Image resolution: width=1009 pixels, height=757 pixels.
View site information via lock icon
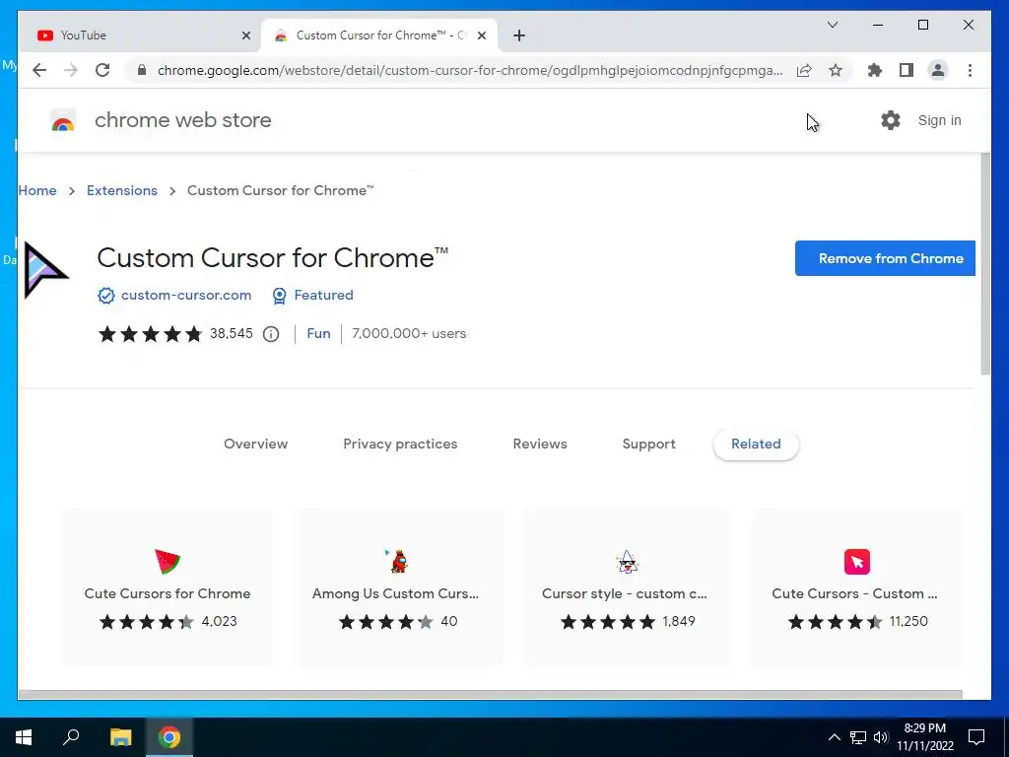(142, 70)
